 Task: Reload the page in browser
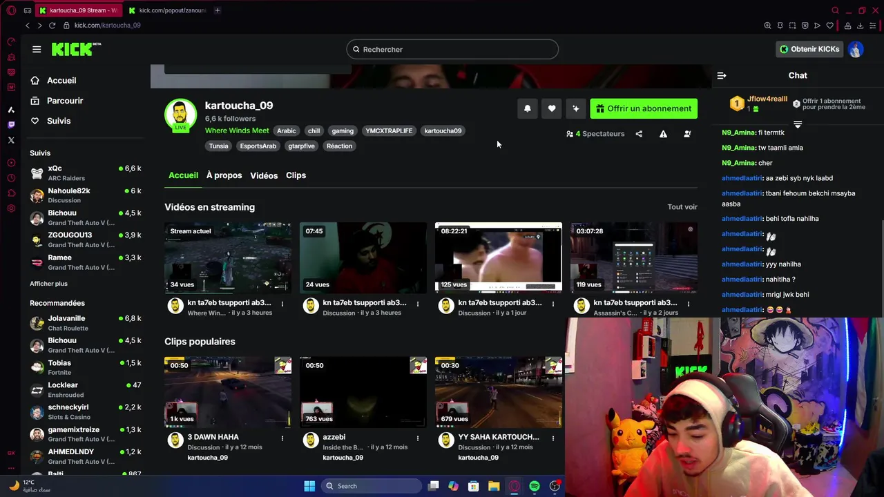tap(52, 26)
